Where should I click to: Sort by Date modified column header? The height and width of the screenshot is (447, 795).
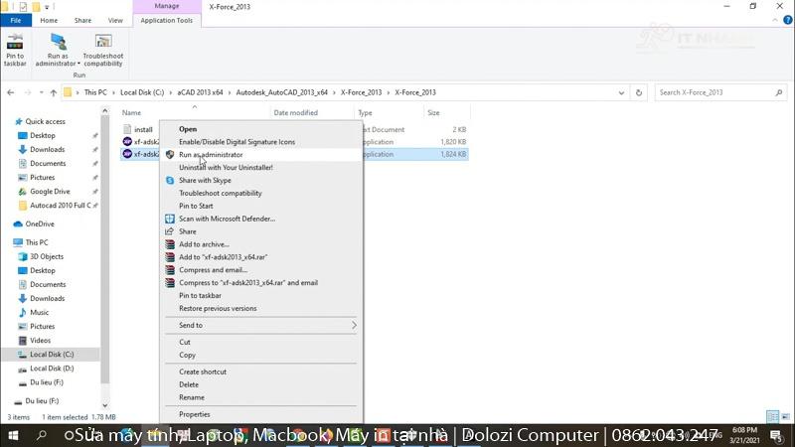(295, 112)
